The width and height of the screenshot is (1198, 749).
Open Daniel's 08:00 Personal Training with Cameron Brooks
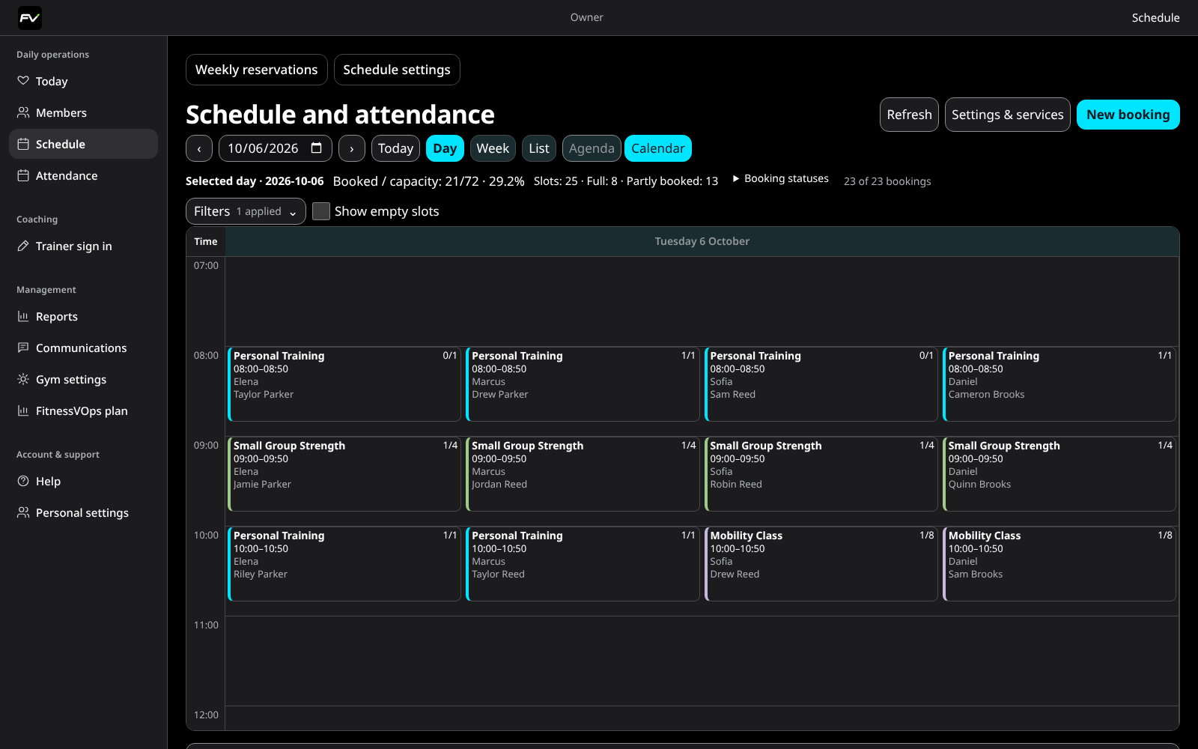[1059, 384]
